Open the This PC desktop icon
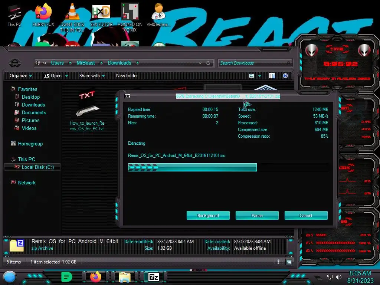380x285 pixels. coord(14,16)
